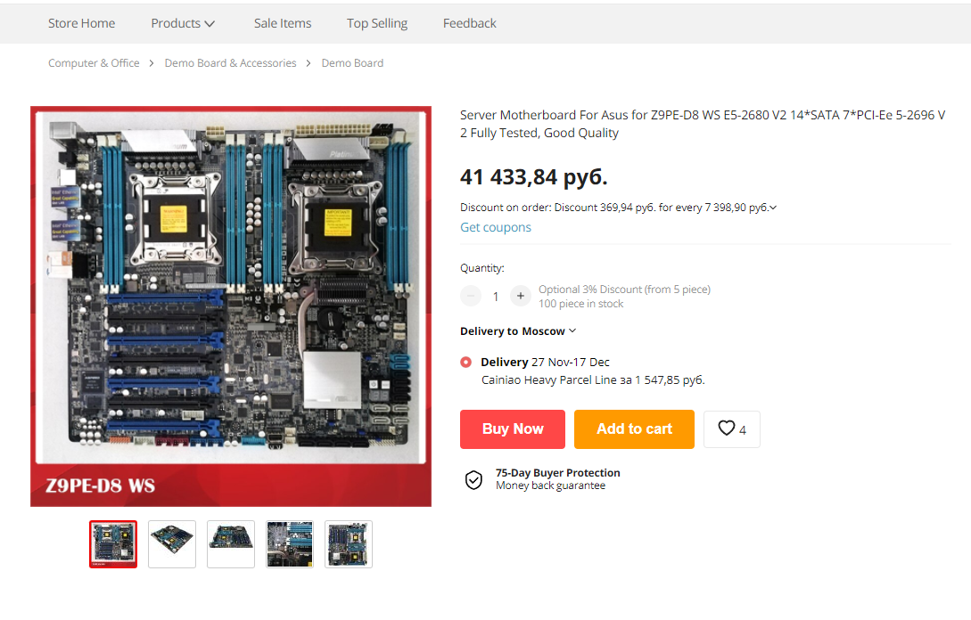The image size is (971, 620).
Task: Select the fifth motherboard thumbnail
Action: [x=349, y=544]
